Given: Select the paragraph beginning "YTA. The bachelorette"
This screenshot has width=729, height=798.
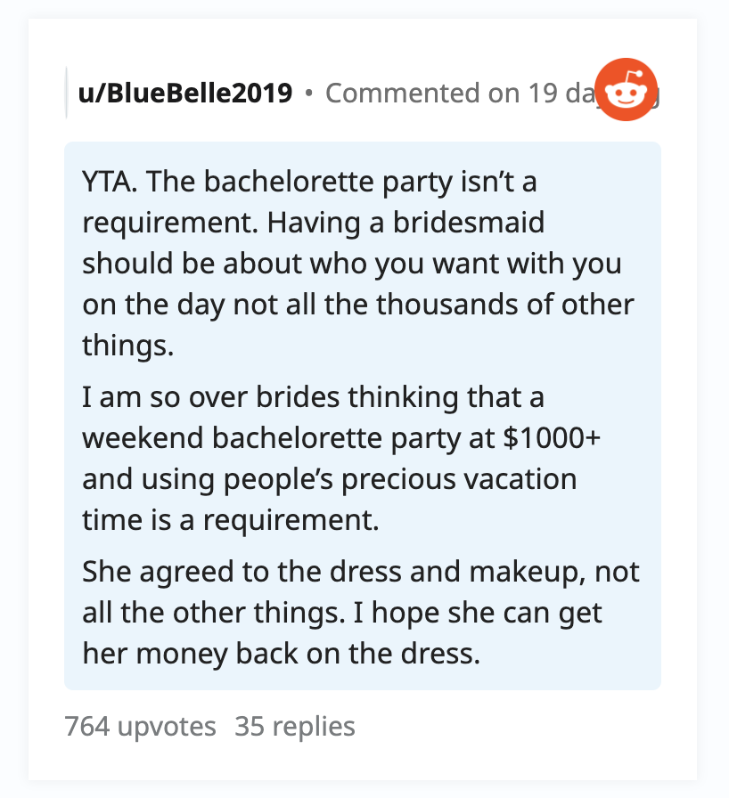Looking at the screenshot, I should pos(358,263).
